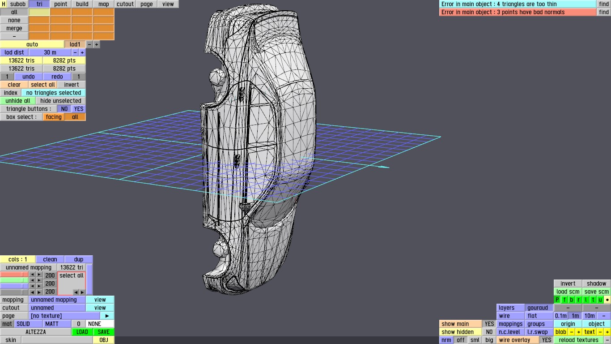Switch to top view t button
The height and width of the screenshot is (344, 611).
point(593,300)
